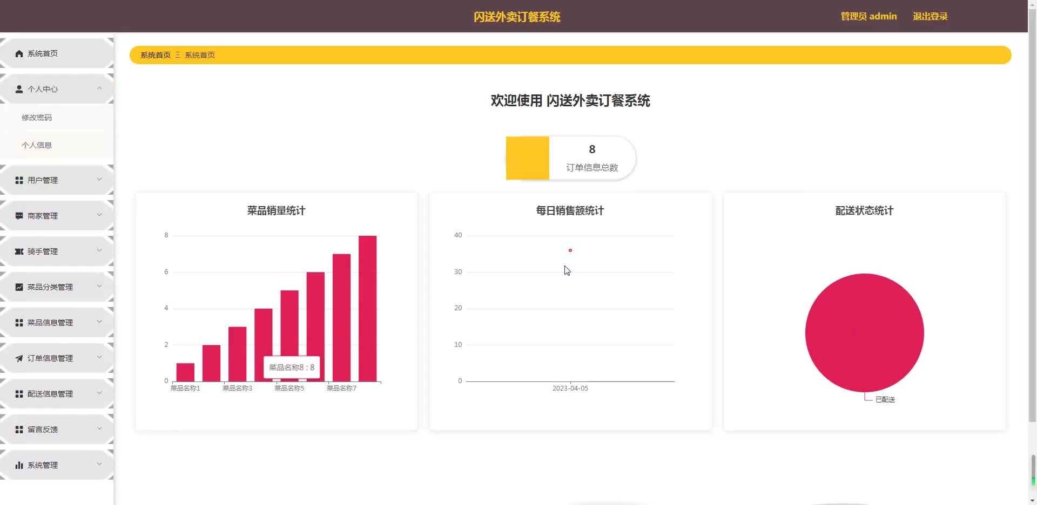Image resolution: width=1037 pixels, height=505 pixels.
Task: Click the chat icon for 商家管理
Action: click(19, 216)
